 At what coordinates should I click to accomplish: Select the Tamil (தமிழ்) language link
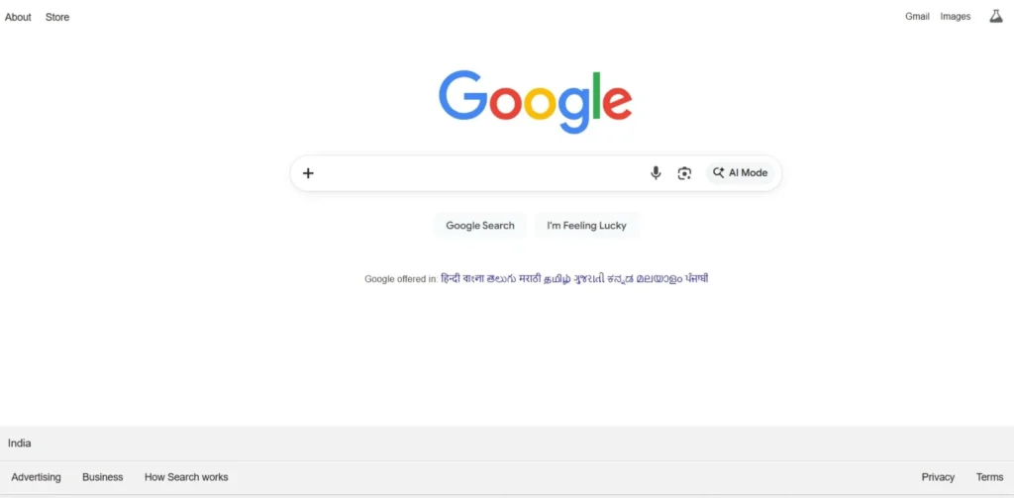557,279
